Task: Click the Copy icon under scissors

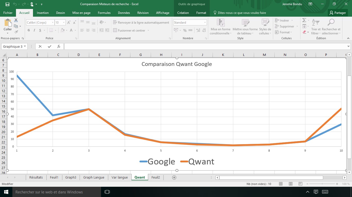Action: pyautogui.click(x=16, y=26)
